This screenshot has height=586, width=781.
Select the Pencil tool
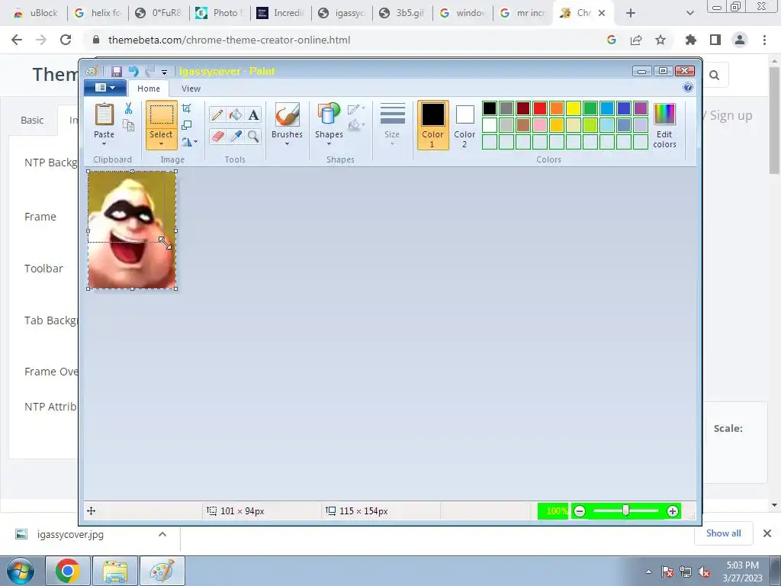217,115
